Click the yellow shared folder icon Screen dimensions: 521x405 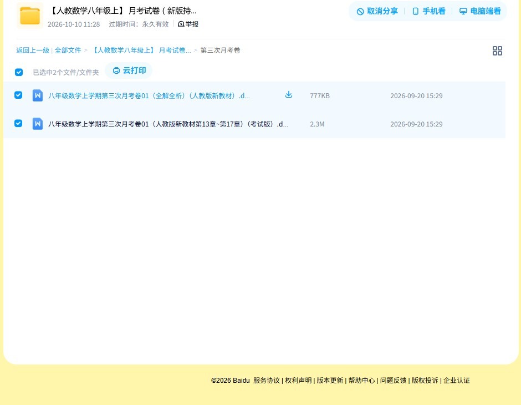30,16
